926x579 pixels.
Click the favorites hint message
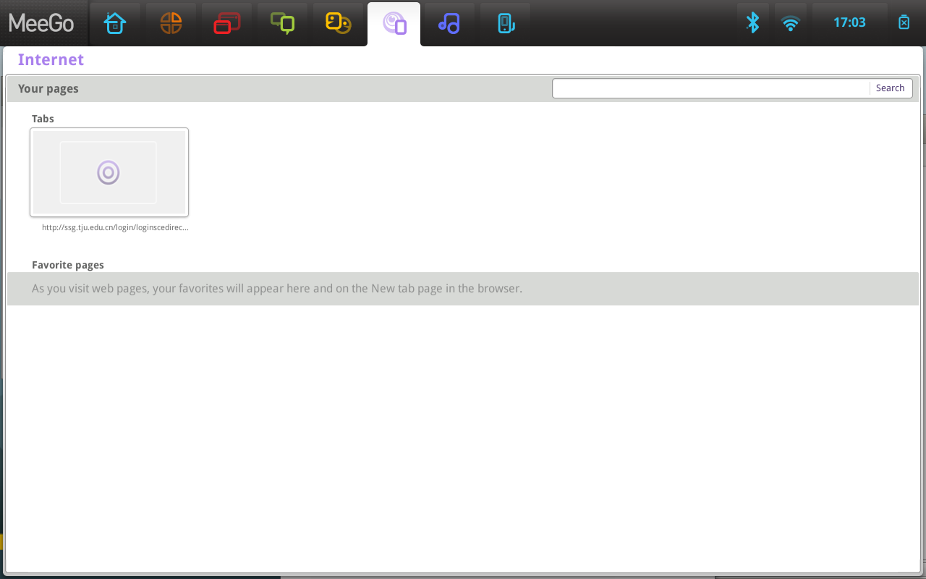point(277,288)
